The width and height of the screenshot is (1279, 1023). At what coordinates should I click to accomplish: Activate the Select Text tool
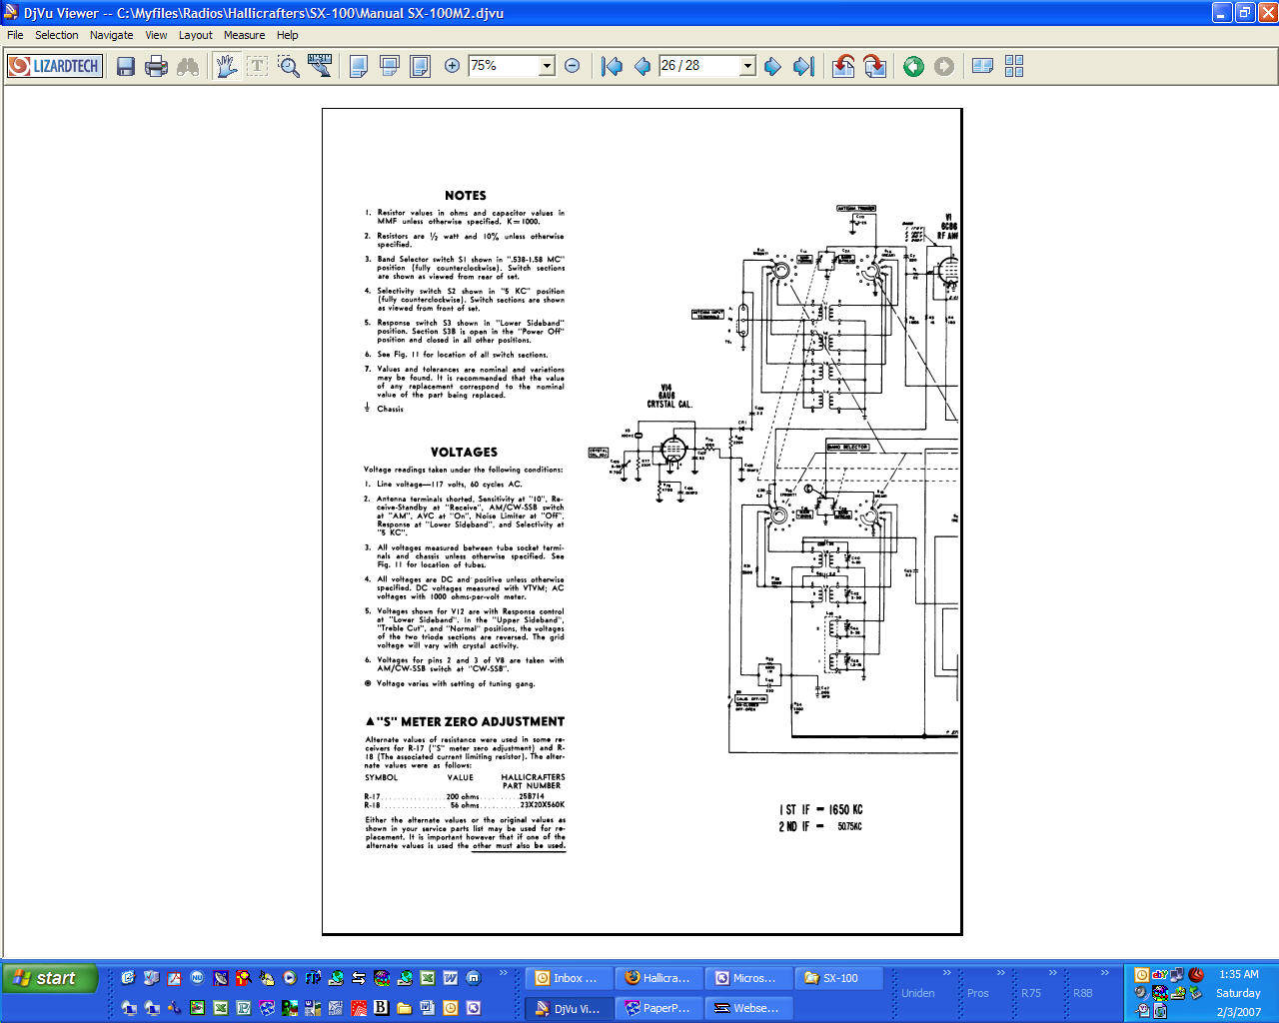coord(257,66)
